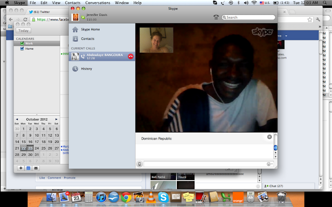Open Finder from the Dock

coord(51,197)
